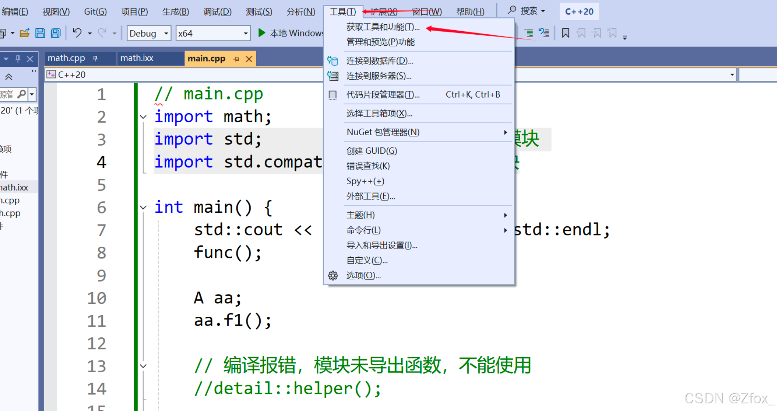This screenshot has width=777, height=411.
Task: Open the 调试 menu
Action: click(x=217, y=11)
